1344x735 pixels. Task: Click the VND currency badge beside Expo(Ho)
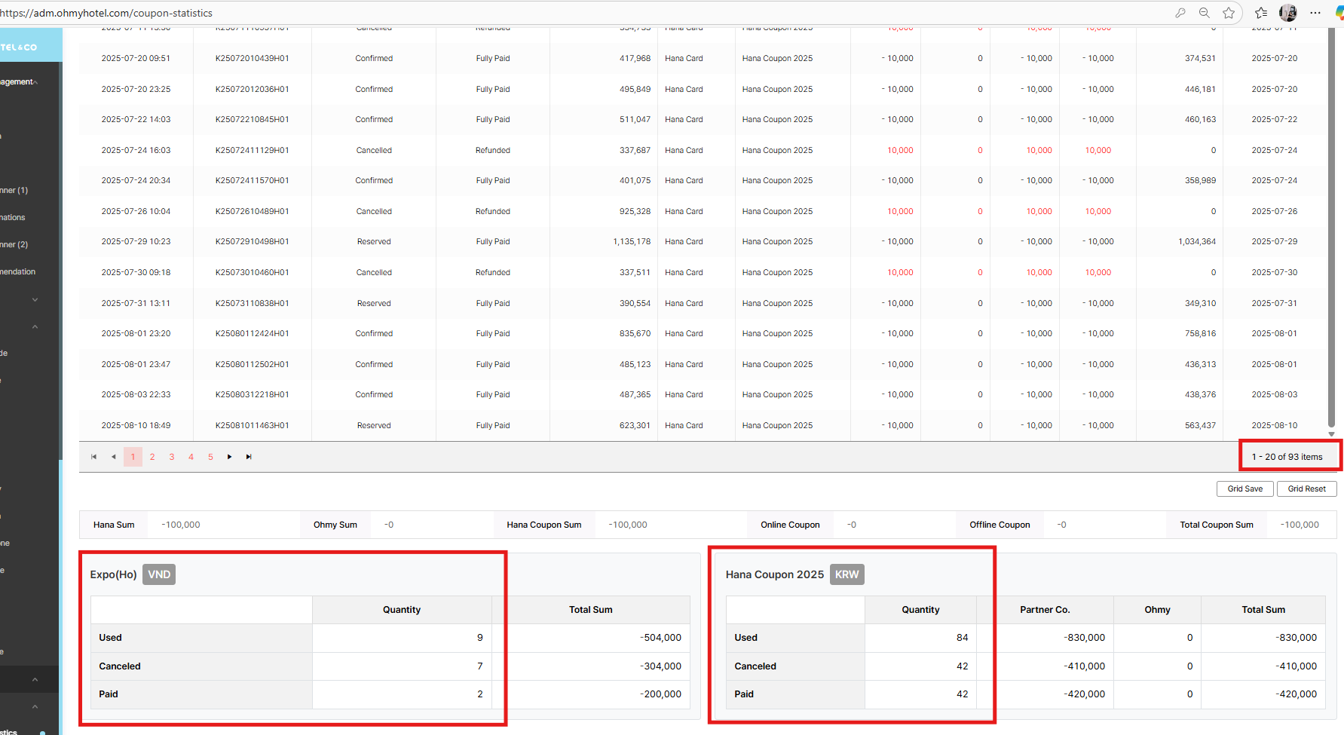[x=159, y=574]
